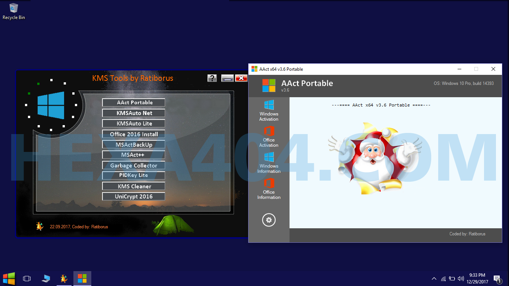Click the AAct title bar app icon
The height and width of the screenshot is (286, 509).
coord(255,69)
